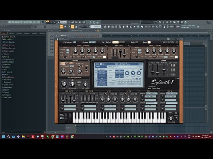Click Oscillator A1 Volume knob
213x159 pixels.
pos(75,51)
